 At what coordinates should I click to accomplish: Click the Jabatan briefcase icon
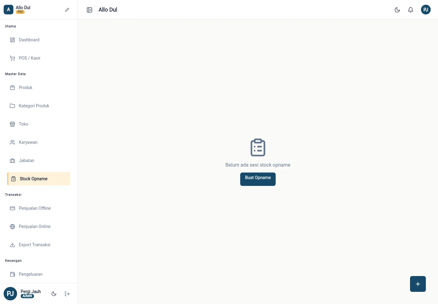(12, 161)
